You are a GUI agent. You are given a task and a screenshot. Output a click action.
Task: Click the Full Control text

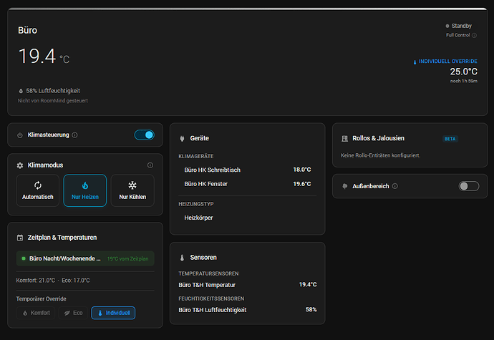(457, 35)
